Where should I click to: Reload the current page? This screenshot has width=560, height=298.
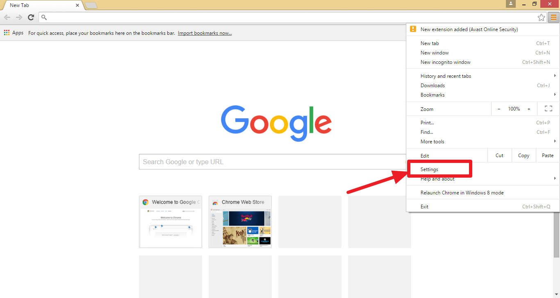pos(31,17)
